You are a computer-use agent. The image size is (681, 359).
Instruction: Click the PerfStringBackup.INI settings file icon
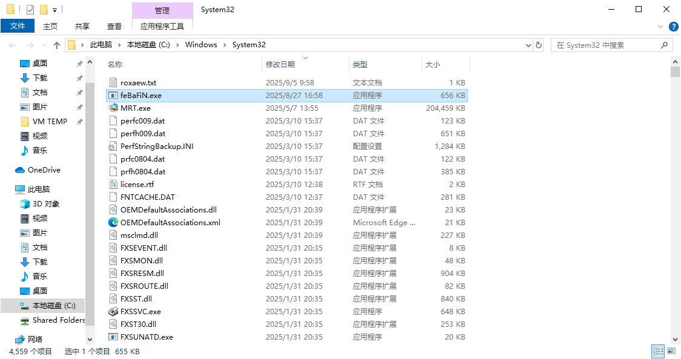click(113, 146)
